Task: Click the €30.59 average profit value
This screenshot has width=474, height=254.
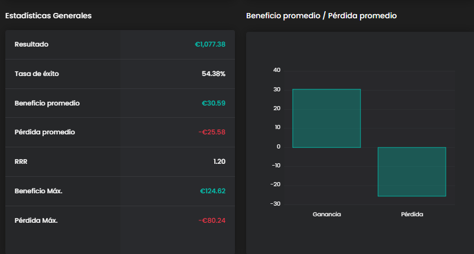Action: [x=214, y=103]
